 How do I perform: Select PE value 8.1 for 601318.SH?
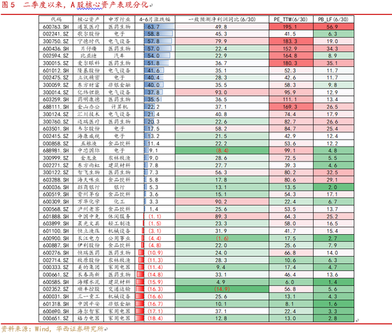291,304
